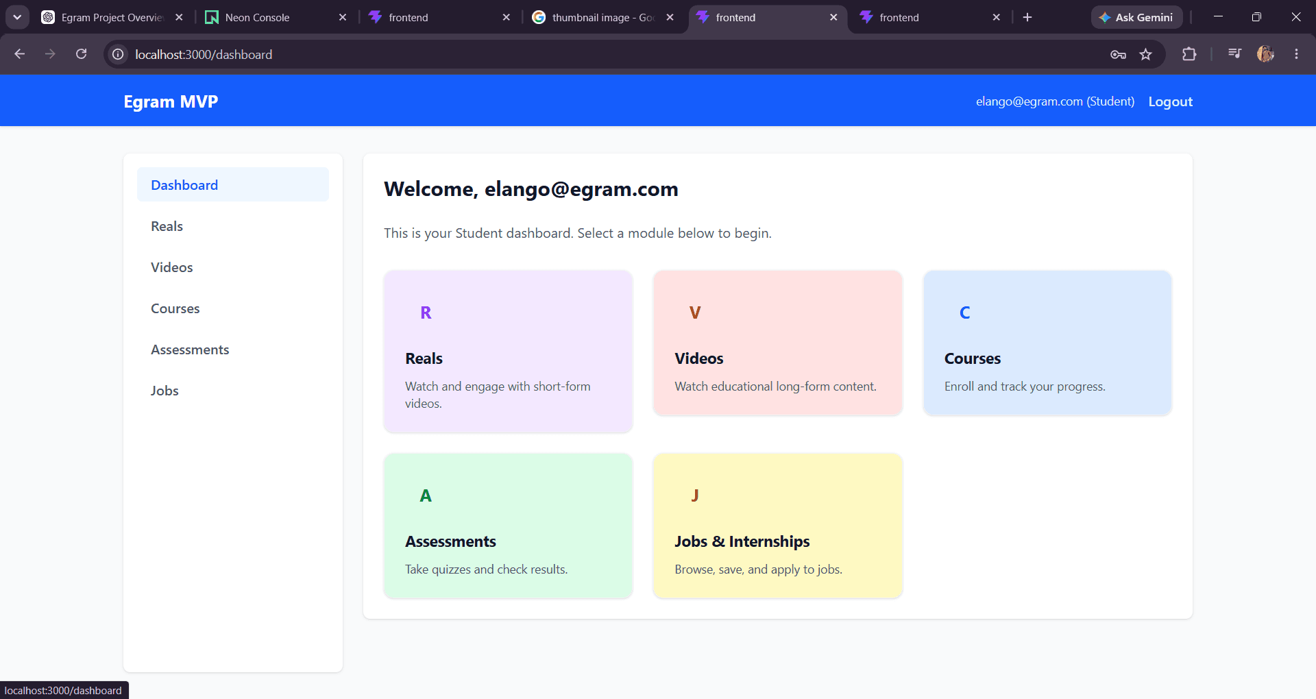Open the saved passwords key icon
1316x699 pixels.
[x=1118, y=54]
